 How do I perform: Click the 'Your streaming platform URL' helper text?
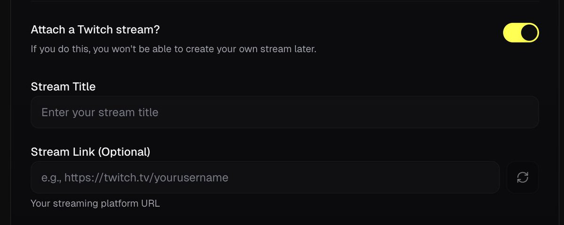(x=95, y=204)
